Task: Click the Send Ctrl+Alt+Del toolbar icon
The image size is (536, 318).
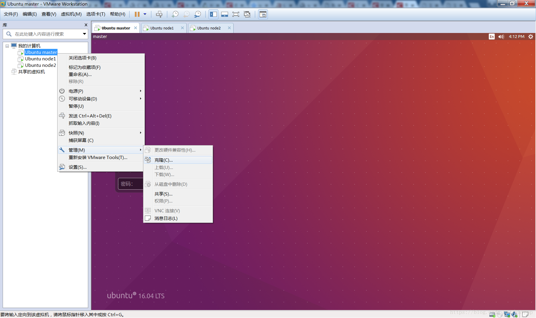Action: (159, 14)
